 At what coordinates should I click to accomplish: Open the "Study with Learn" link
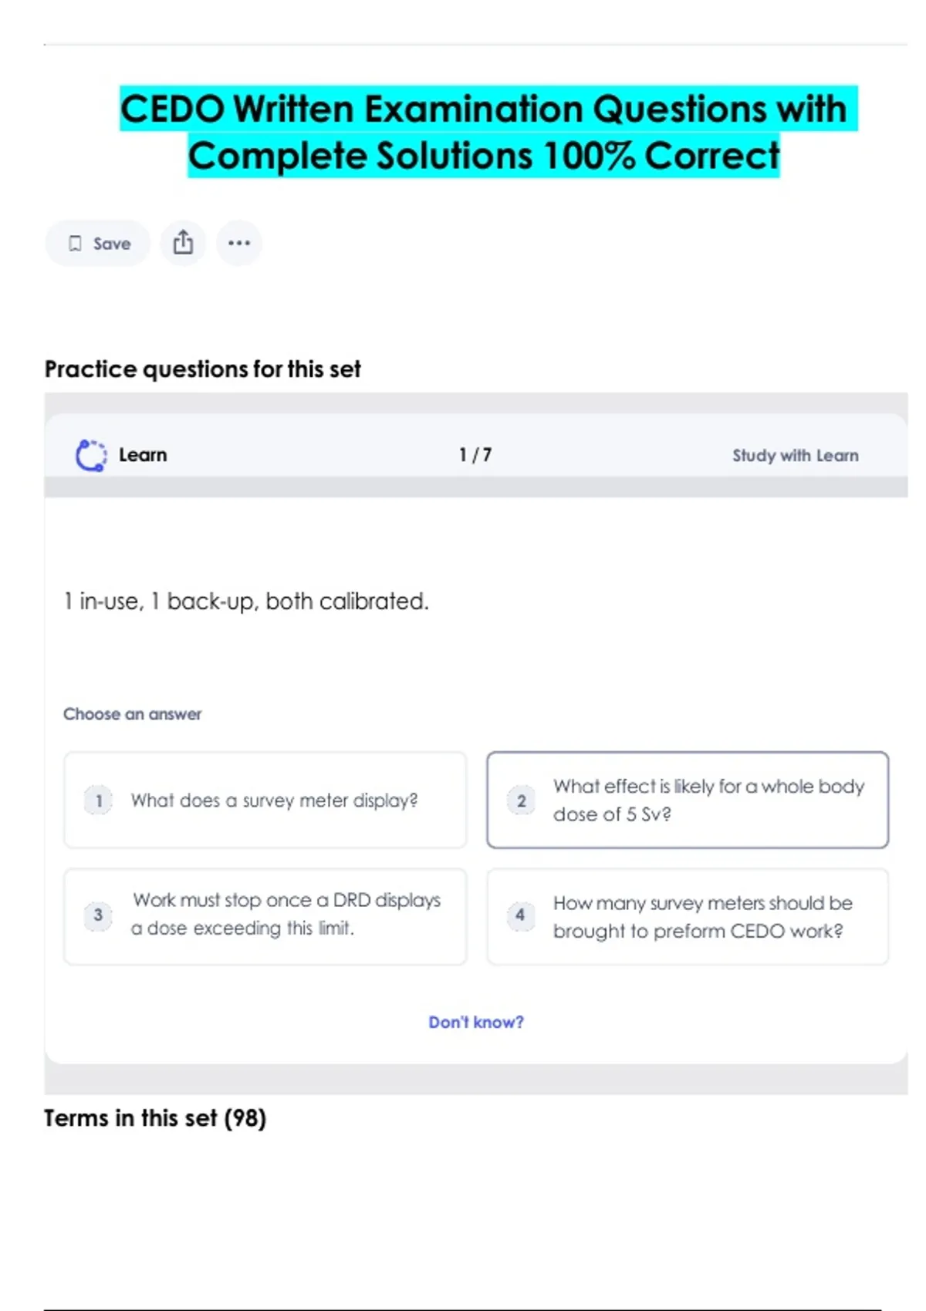(x=795, y=456)
